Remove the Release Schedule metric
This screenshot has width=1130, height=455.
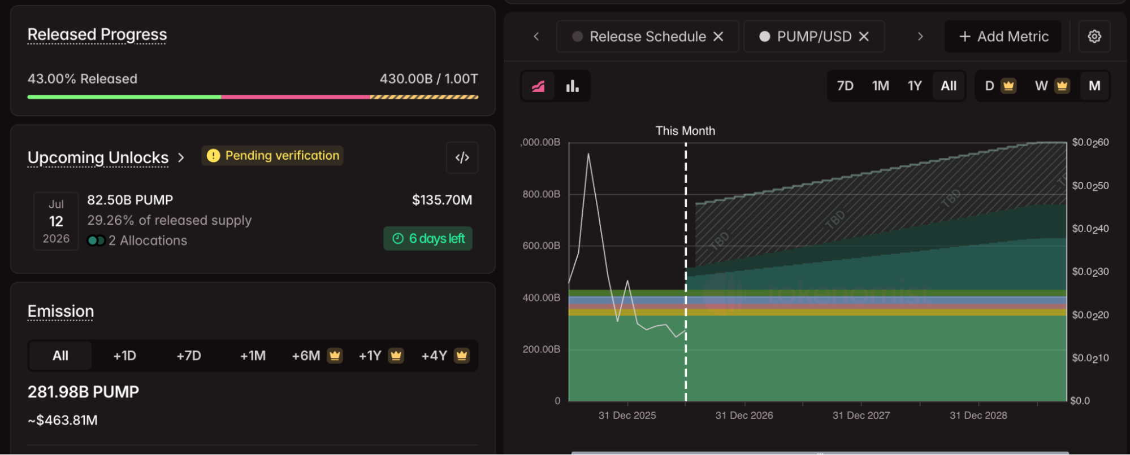click(x=718, y=37)
